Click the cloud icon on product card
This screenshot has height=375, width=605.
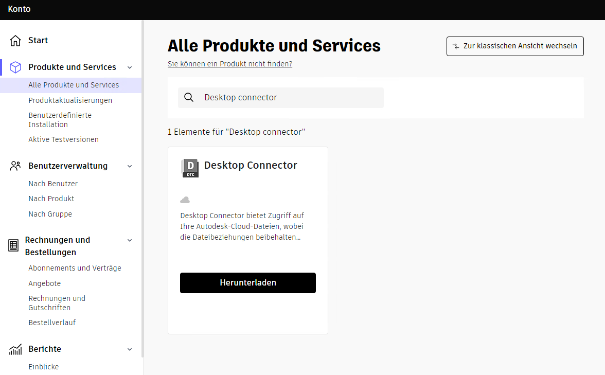click(x=185, y=200)
